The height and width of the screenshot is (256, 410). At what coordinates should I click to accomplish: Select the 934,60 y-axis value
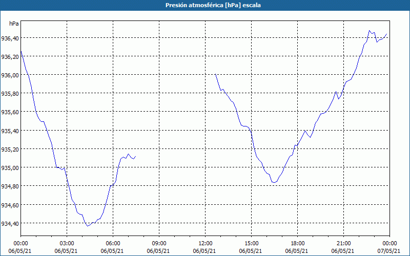(x=10, y=205)
